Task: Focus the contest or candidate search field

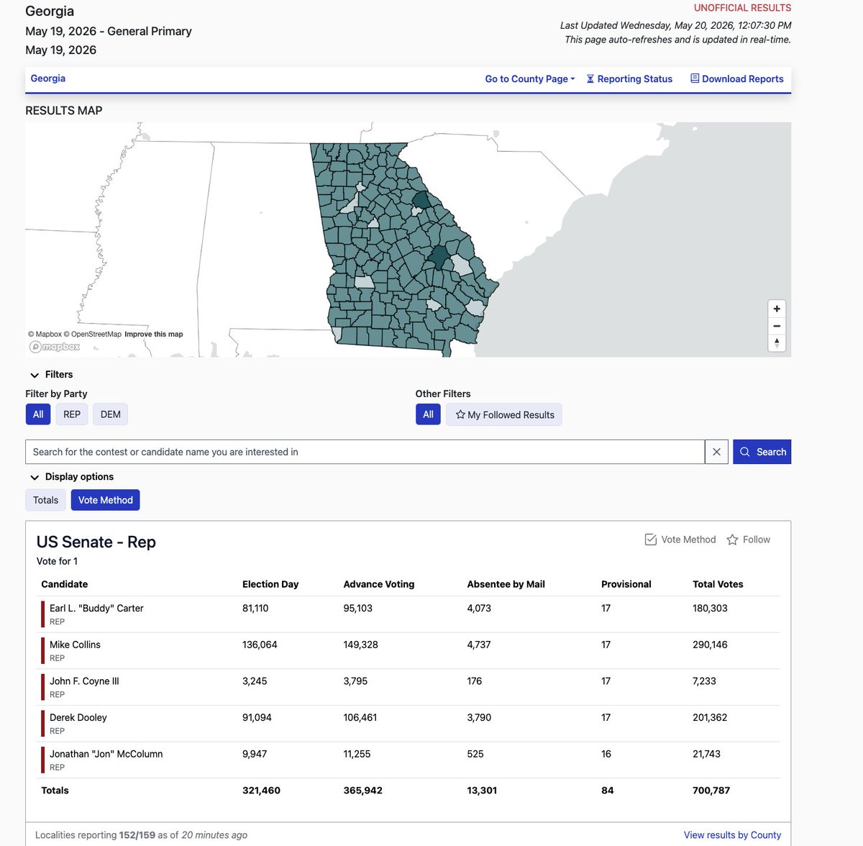Action: click(365, 452)
